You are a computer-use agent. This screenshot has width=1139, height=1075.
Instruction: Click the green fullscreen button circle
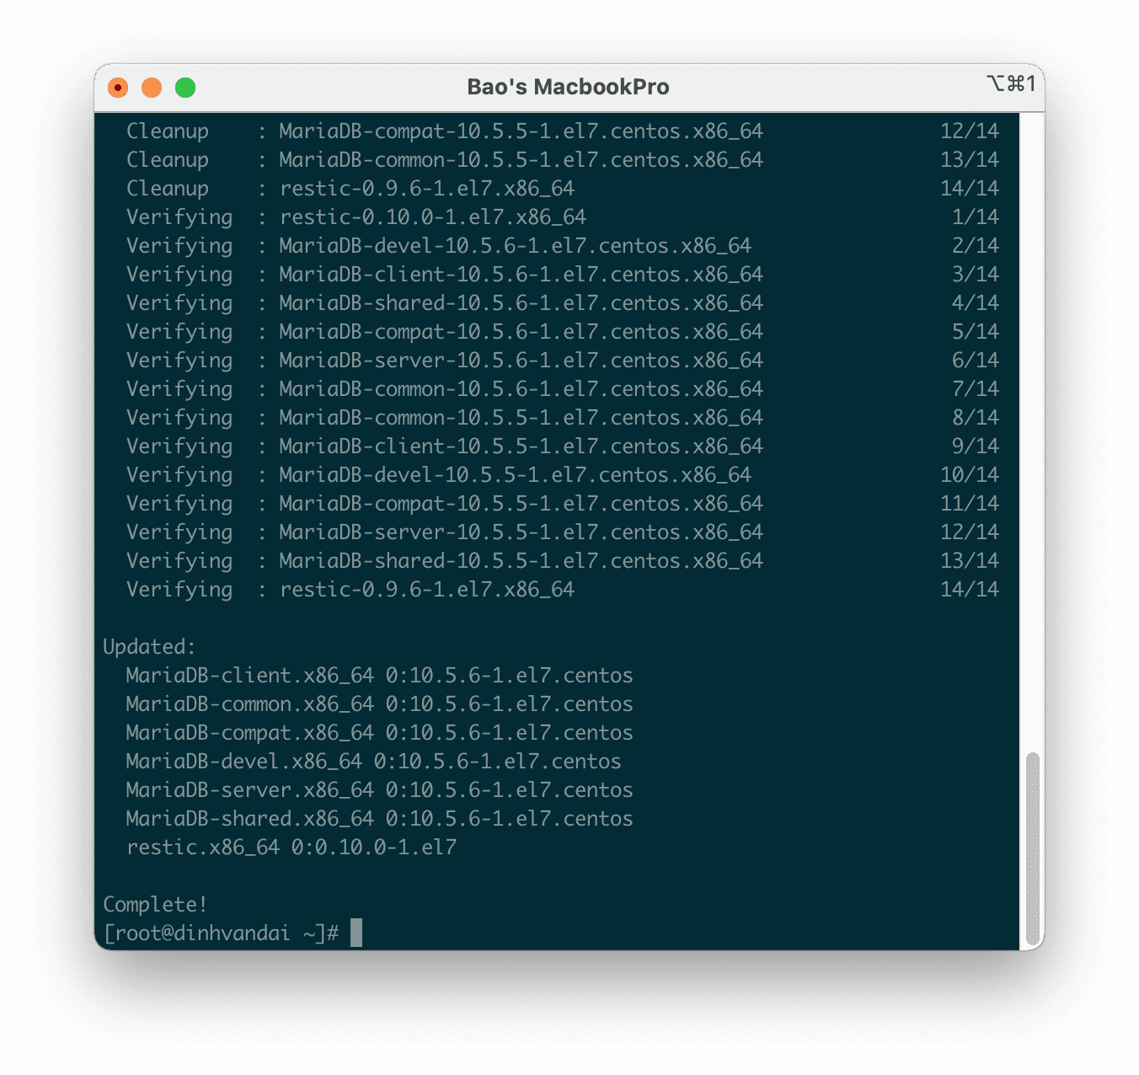(185, 87)
